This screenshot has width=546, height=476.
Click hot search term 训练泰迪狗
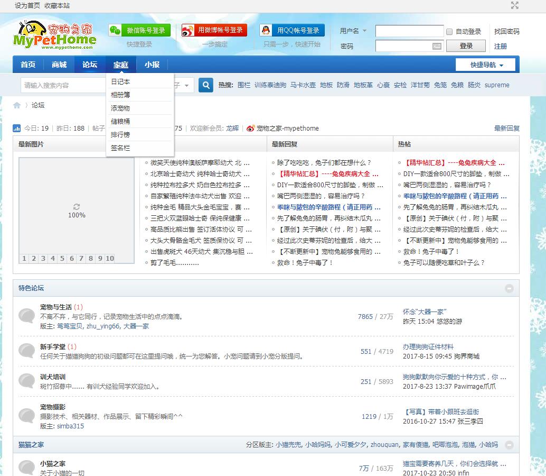[270, 85]
